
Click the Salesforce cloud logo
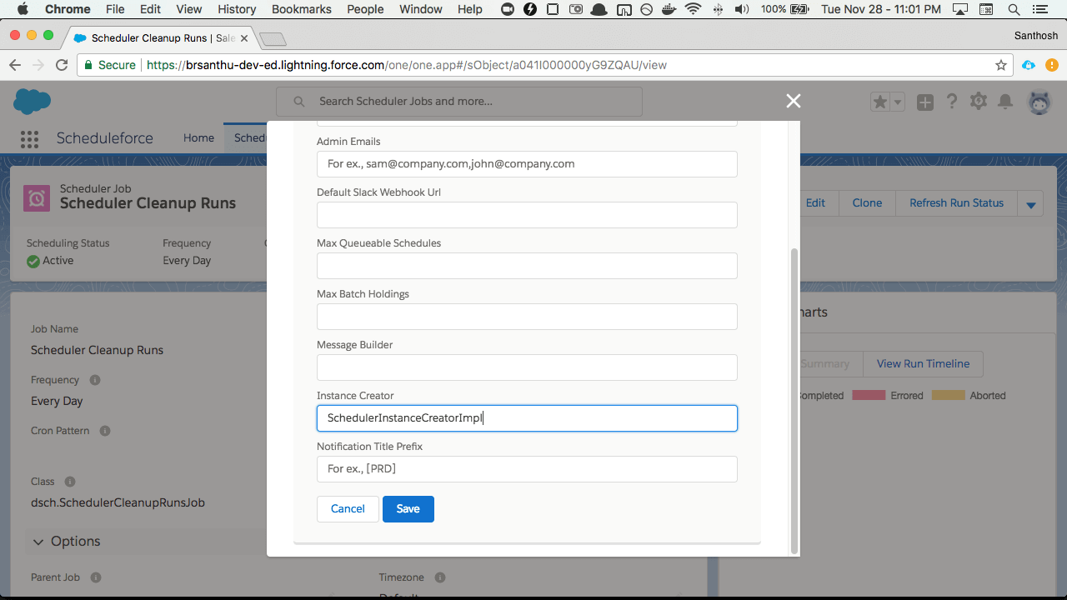click(x=32, y=101)
